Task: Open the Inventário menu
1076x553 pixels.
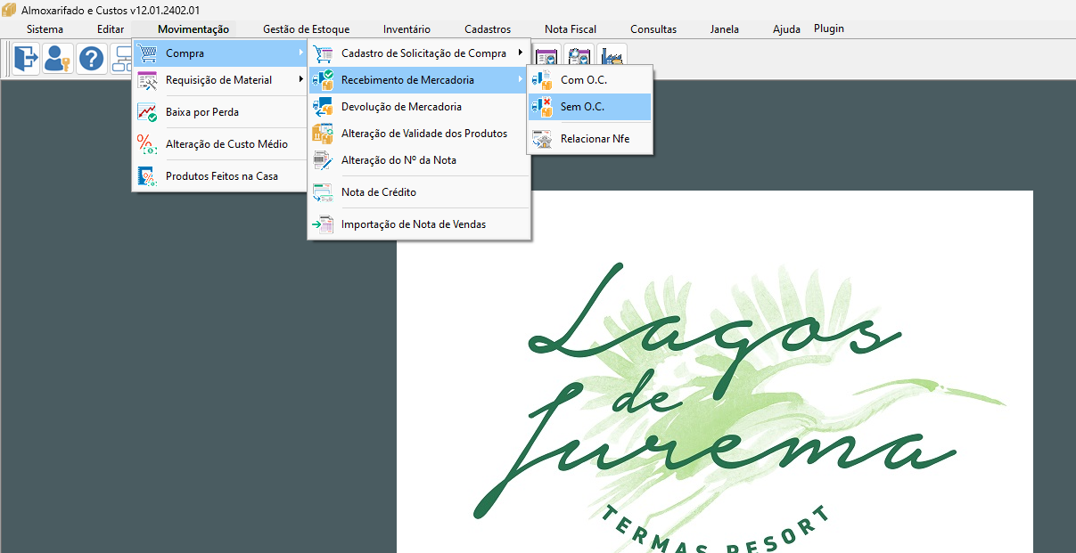Action: tap(407, 29)
